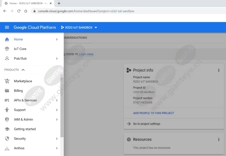Screen dimensions: 226x156
Task: Click Go to project settings
Action: (147, 124)
